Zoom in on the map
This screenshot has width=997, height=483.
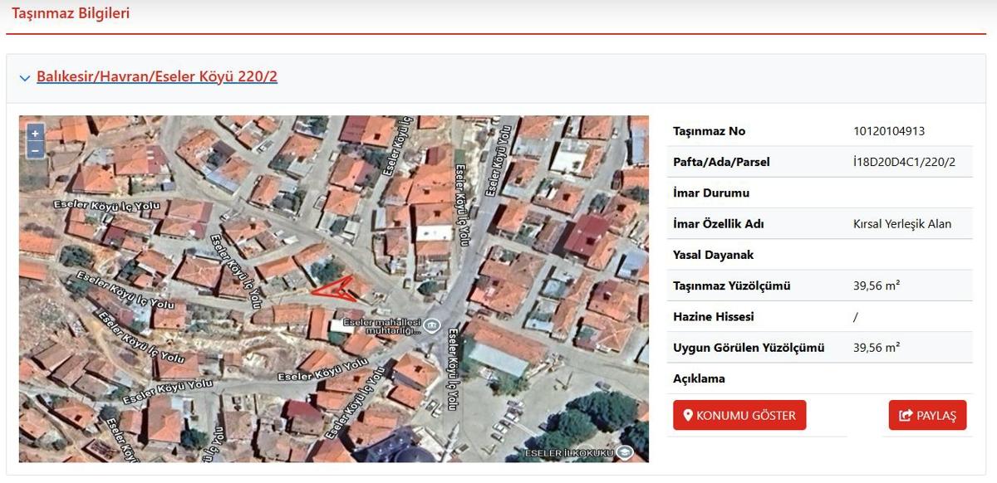coord(35,133)
